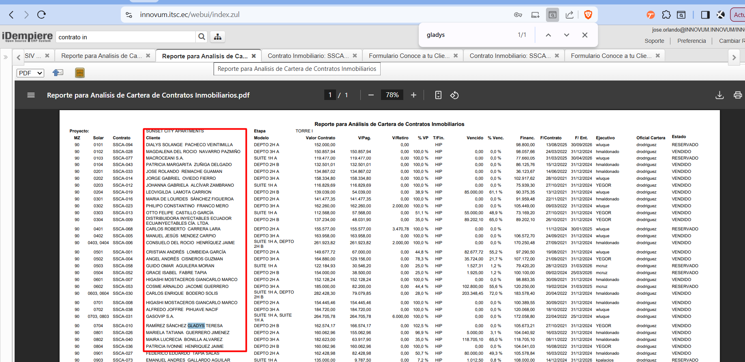Go to next find result
Viewport: 745px width, 362px height.
566,35
